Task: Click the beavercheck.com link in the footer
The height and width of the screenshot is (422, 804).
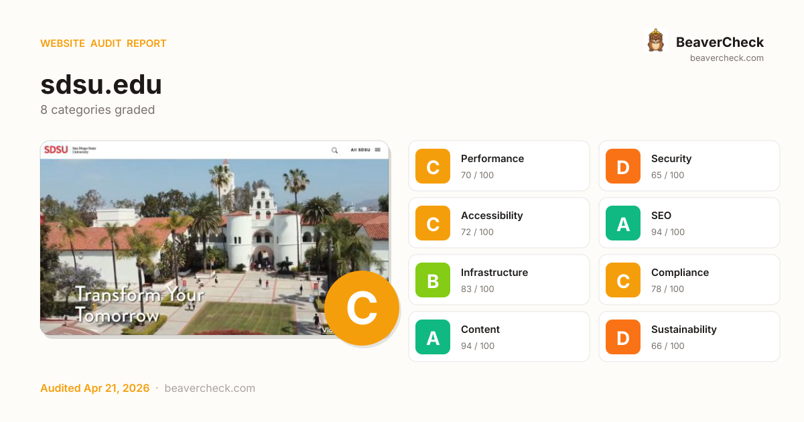Action: point(210,389)
